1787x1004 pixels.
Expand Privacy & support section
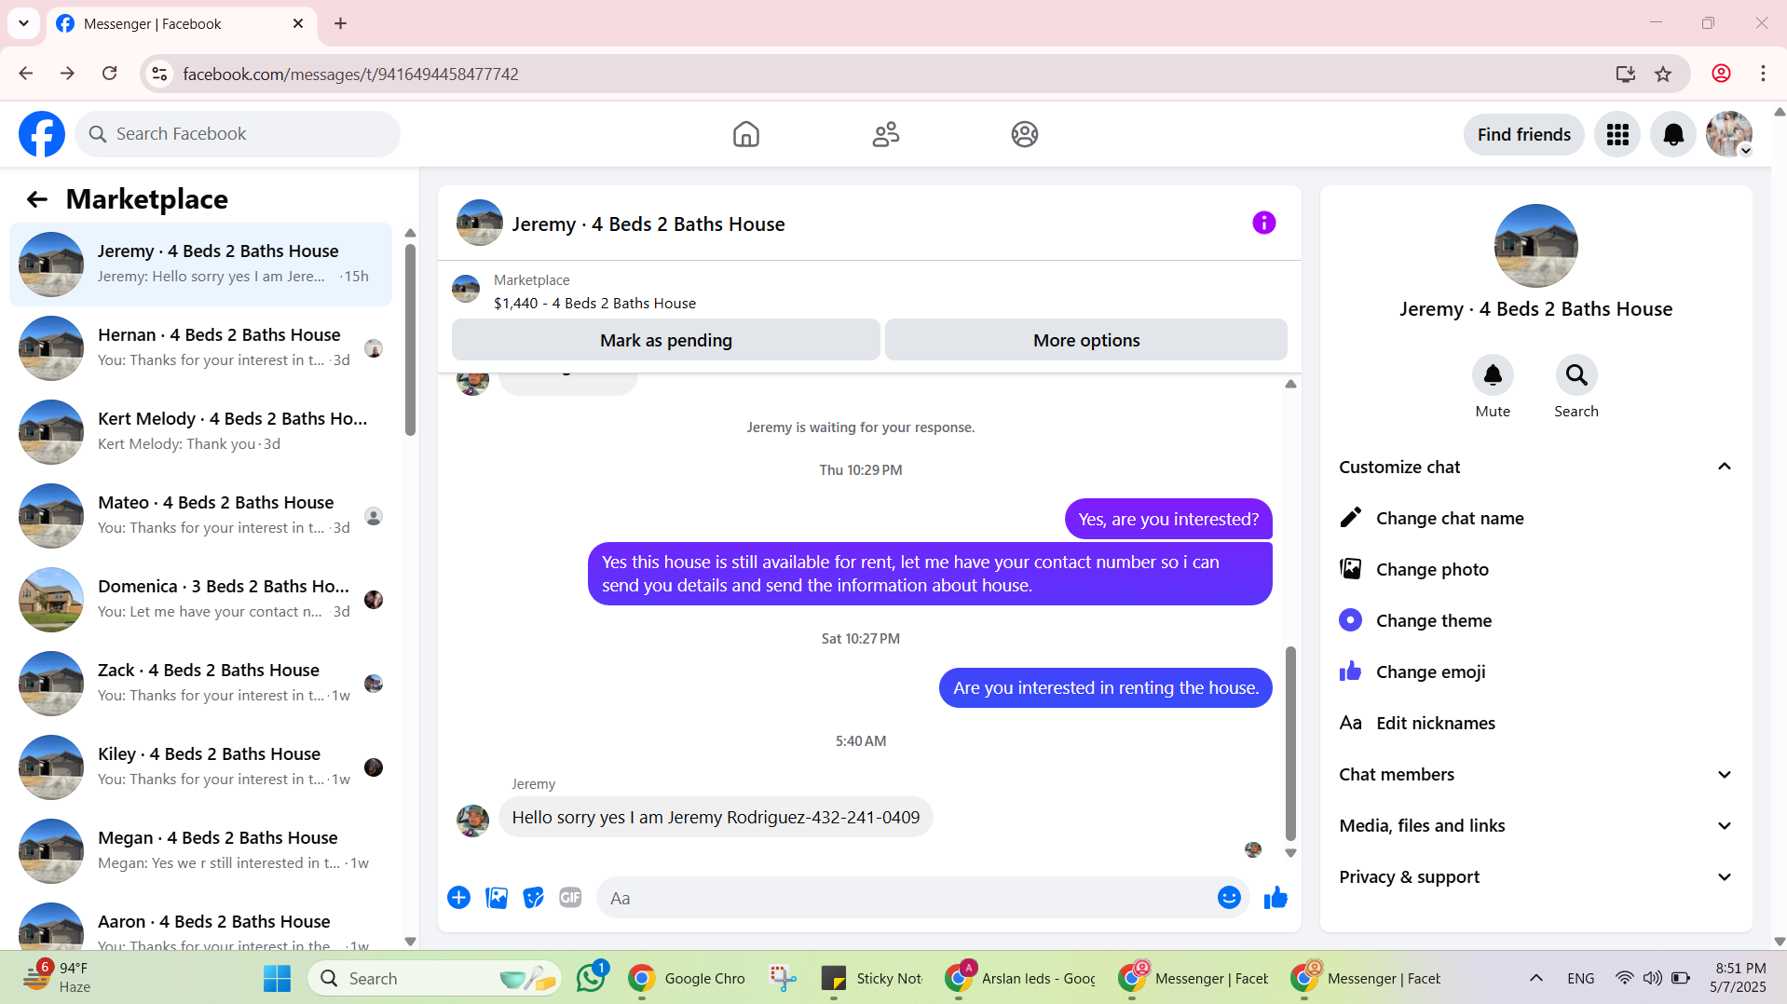[x=1535, y=876]
